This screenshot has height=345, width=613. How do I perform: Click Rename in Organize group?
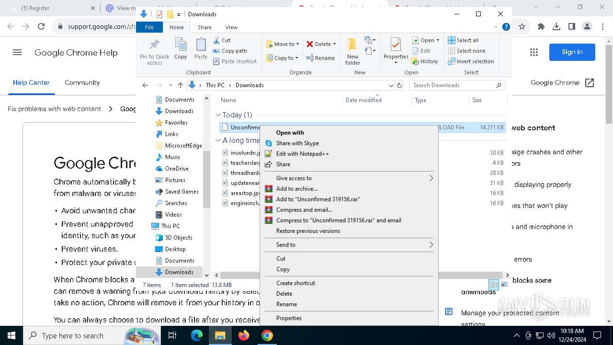[x=320, y=58]
